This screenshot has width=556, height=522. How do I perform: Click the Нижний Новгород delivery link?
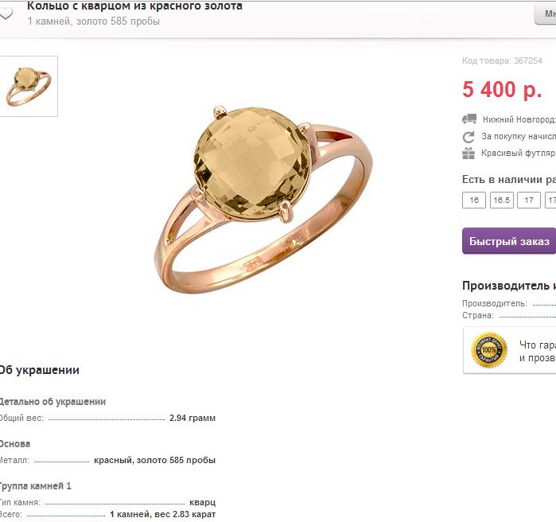tap(519, 119)
